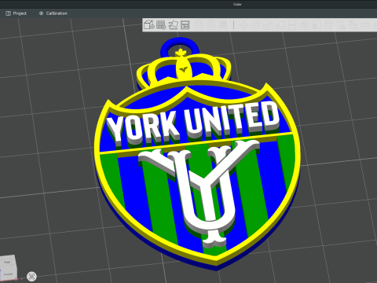Click the Add model cube icon
Viewport: 377px width, 283px height.
148,25
